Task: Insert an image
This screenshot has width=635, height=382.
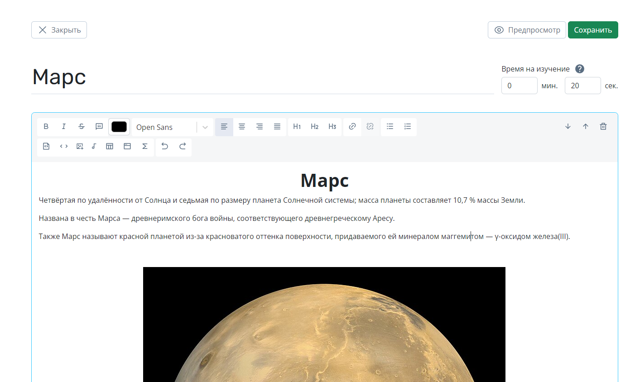Action: click(80, 147)
